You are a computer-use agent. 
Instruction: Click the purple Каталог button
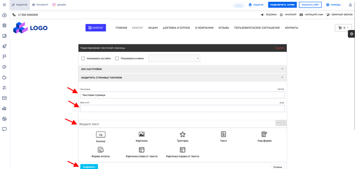(96, 28)
